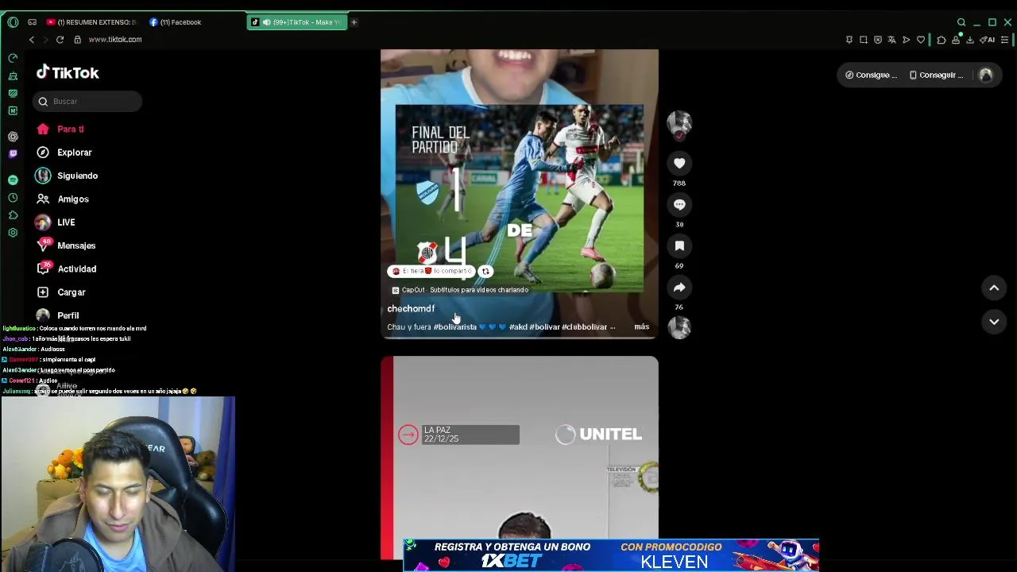Click the TikTok logo

(68, 72)
